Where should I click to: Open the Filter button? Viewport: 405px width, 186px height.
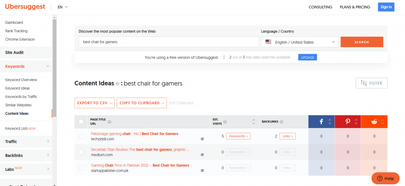point(371,83)
